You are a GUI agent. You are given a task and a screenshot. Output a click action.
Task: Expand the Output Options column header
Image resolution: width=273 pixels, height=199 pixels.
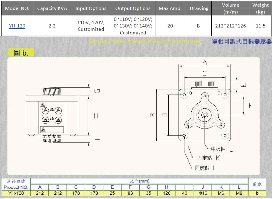pos(133,8)
